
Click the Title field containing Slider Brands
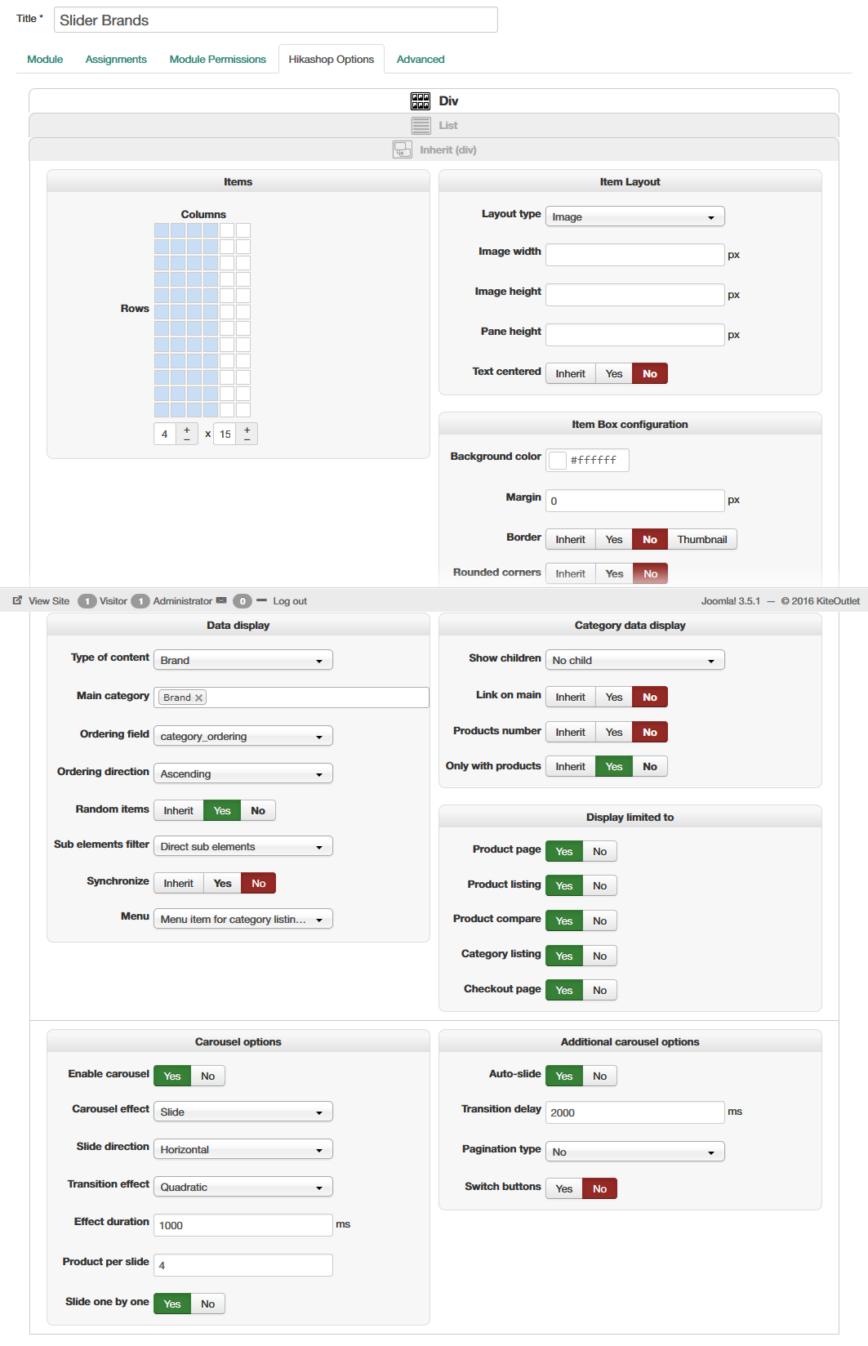pos(276,20)
